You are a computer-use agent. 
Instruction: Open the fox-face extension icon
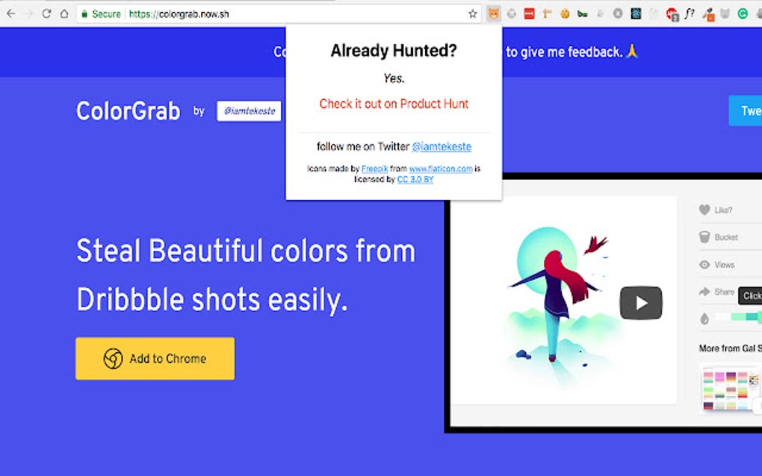point(493,13)
